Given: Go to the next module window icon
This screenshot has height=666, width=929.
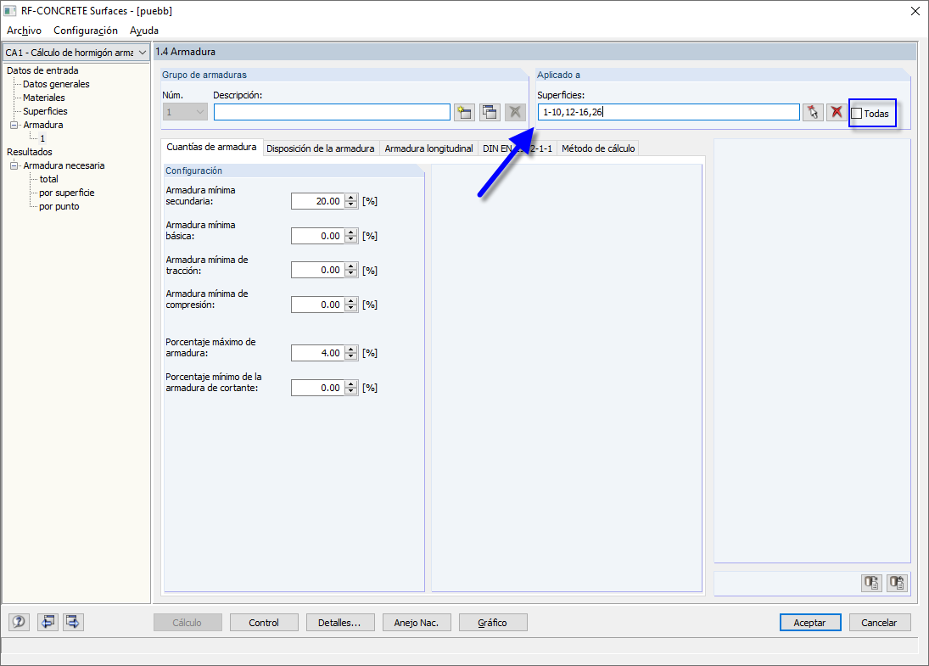Looking at the screenshot, I should pos(74,622).
